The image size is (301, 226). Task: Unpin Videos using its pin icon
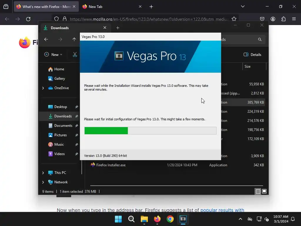pyautogui.click(x=76, y=154)
